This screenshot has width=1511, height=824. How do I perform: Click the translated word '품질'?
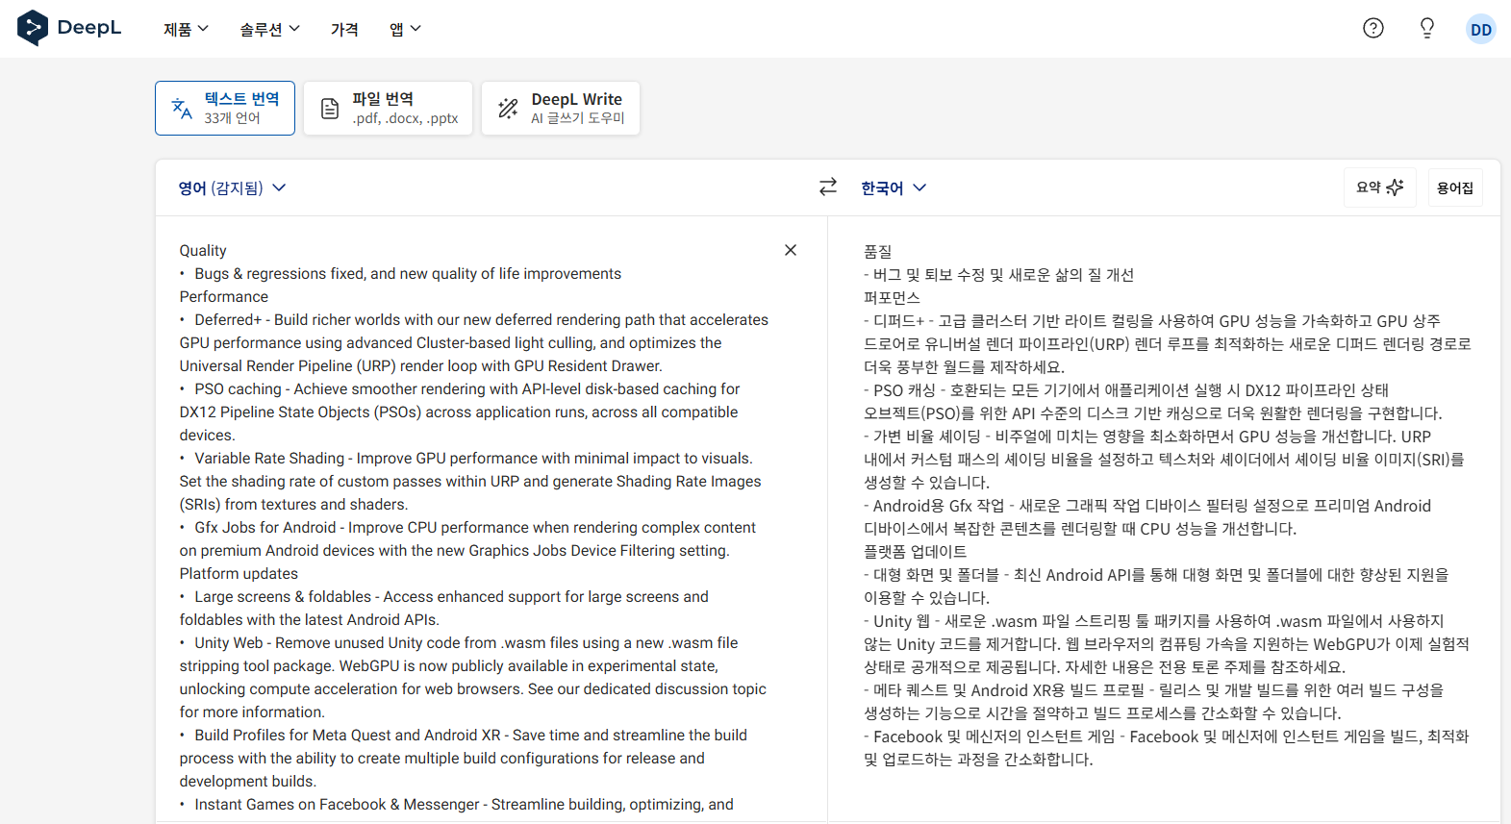click(877, 252)
